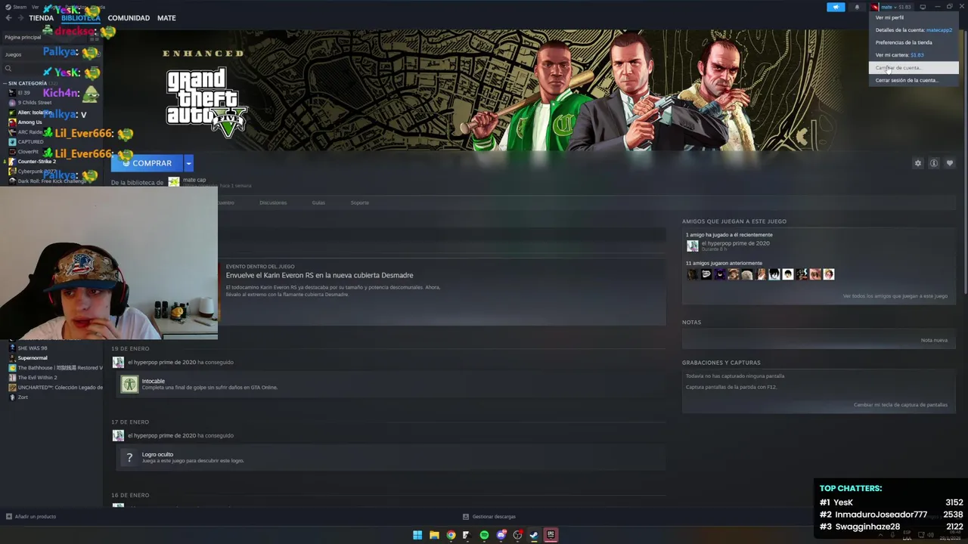Open Windows Start menu
This screenshot has width=968, height=544.
pos(417,535)
